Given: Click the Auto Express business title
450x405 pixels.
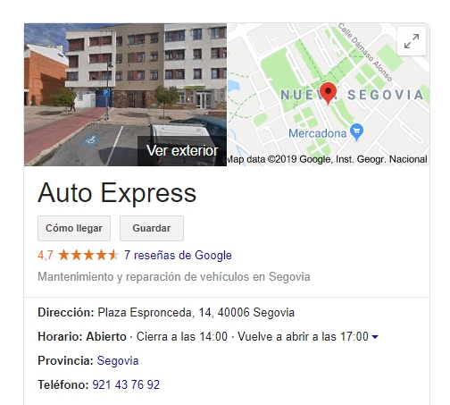Looking at the screenshot, I should [117, 193].
